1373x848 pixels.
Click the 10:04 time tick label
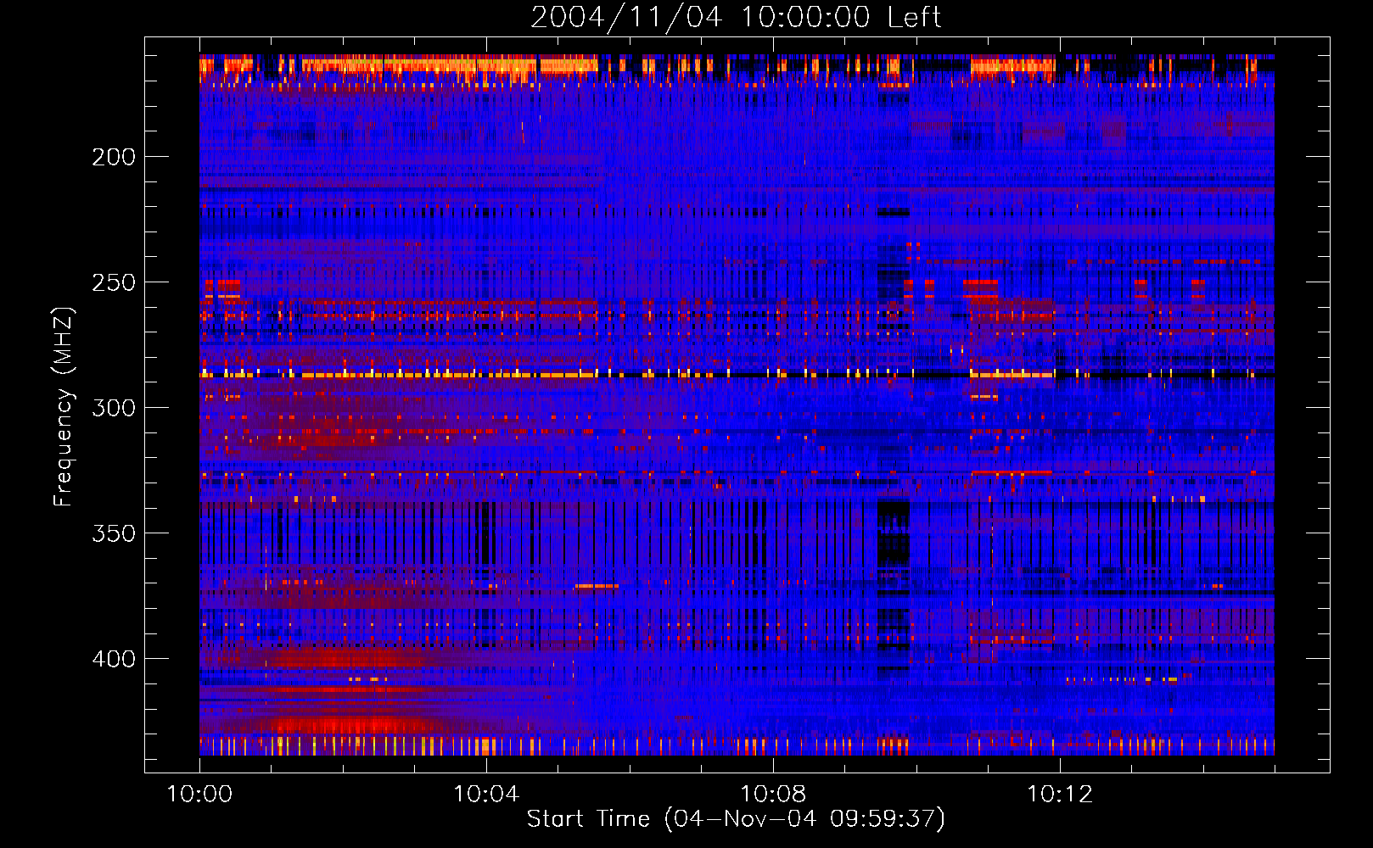click(x=486, y=795)
